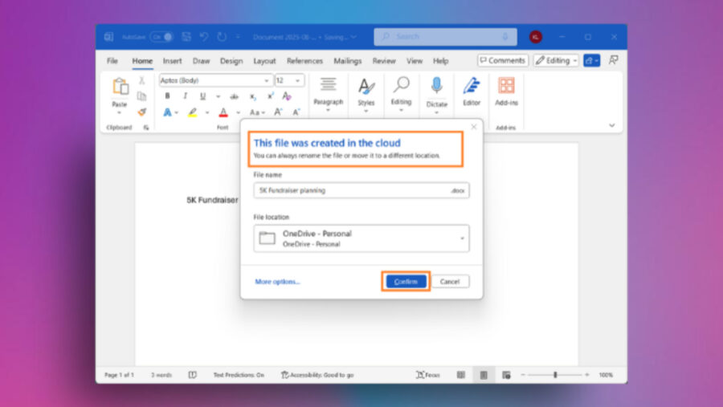Collapse the ribbon with chevron
Screen dimensions: 723x407
[612, 125]
